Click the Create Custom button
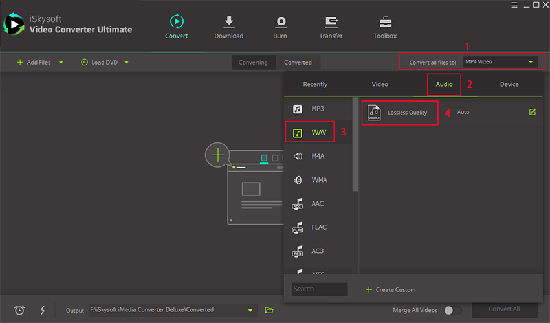The image size is (550, 323). click(x=391, y=289)
